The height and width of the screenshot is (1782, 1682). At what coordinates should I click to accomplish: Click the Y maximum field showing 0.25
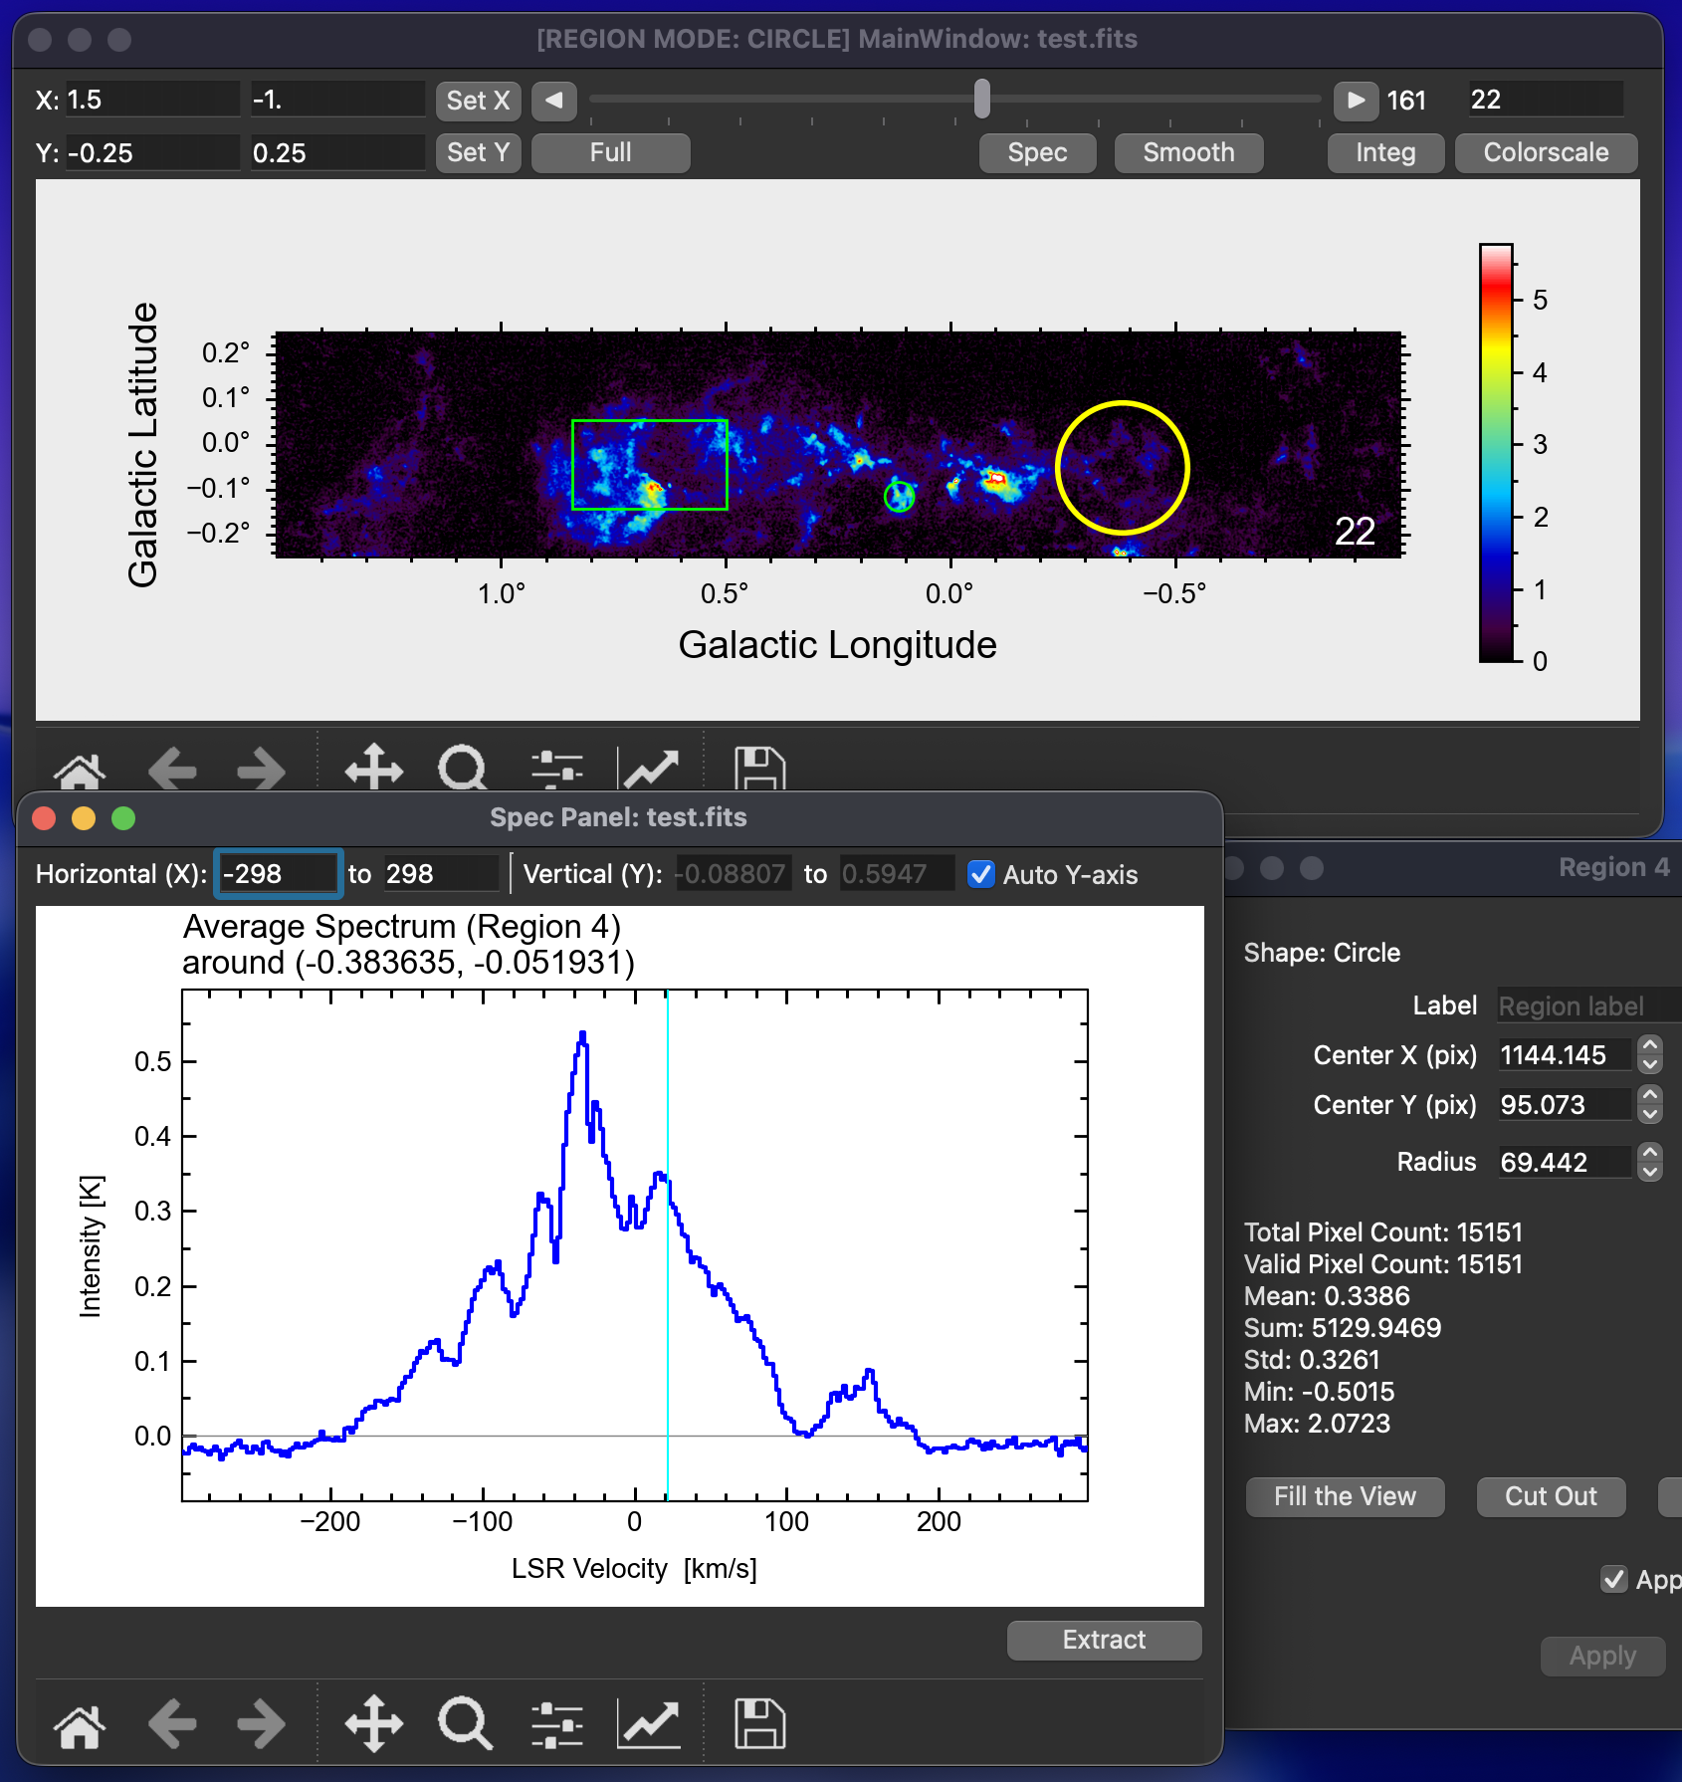(x=337, y=153)
